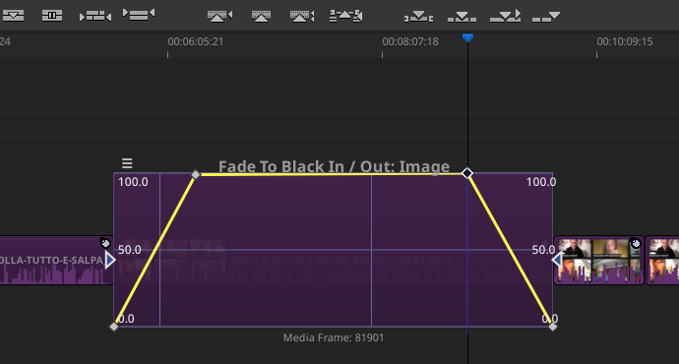Click the timecode 00:06:05:21 on the ruler
This screenshot has width=679, height=364.
tap(195, 41)
